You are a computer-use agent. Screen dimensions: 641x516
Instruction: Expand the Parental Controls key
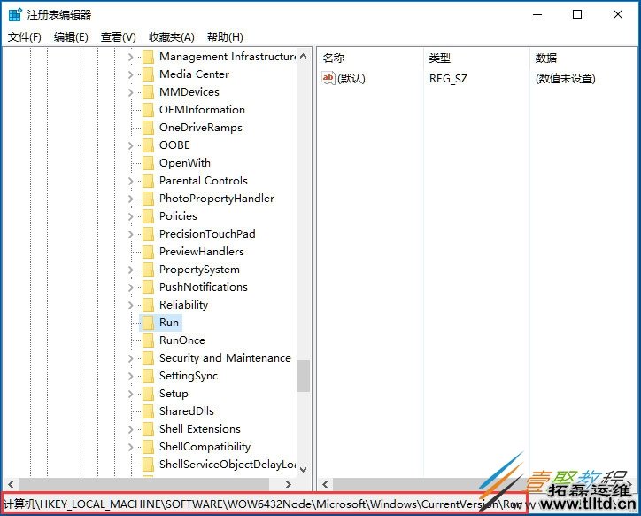(130, 181)
